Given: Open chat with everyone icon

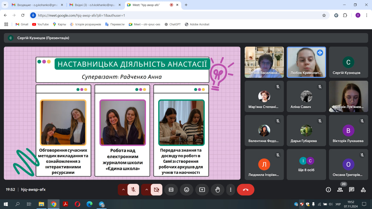Looking at the screenshot, I should point(352,190).
